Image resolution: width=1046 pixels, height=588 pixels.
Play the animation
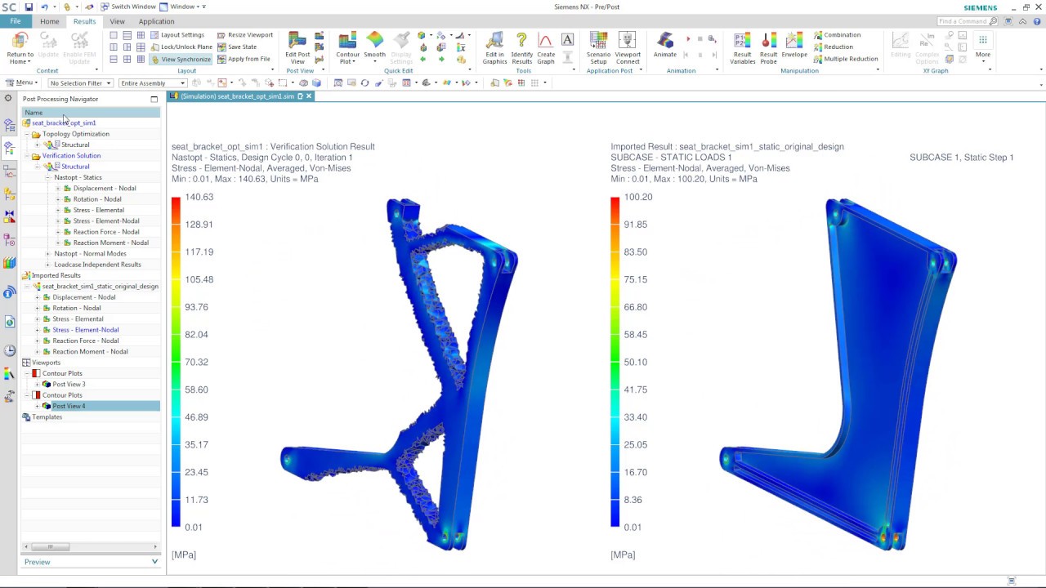[x=688, y=39]
